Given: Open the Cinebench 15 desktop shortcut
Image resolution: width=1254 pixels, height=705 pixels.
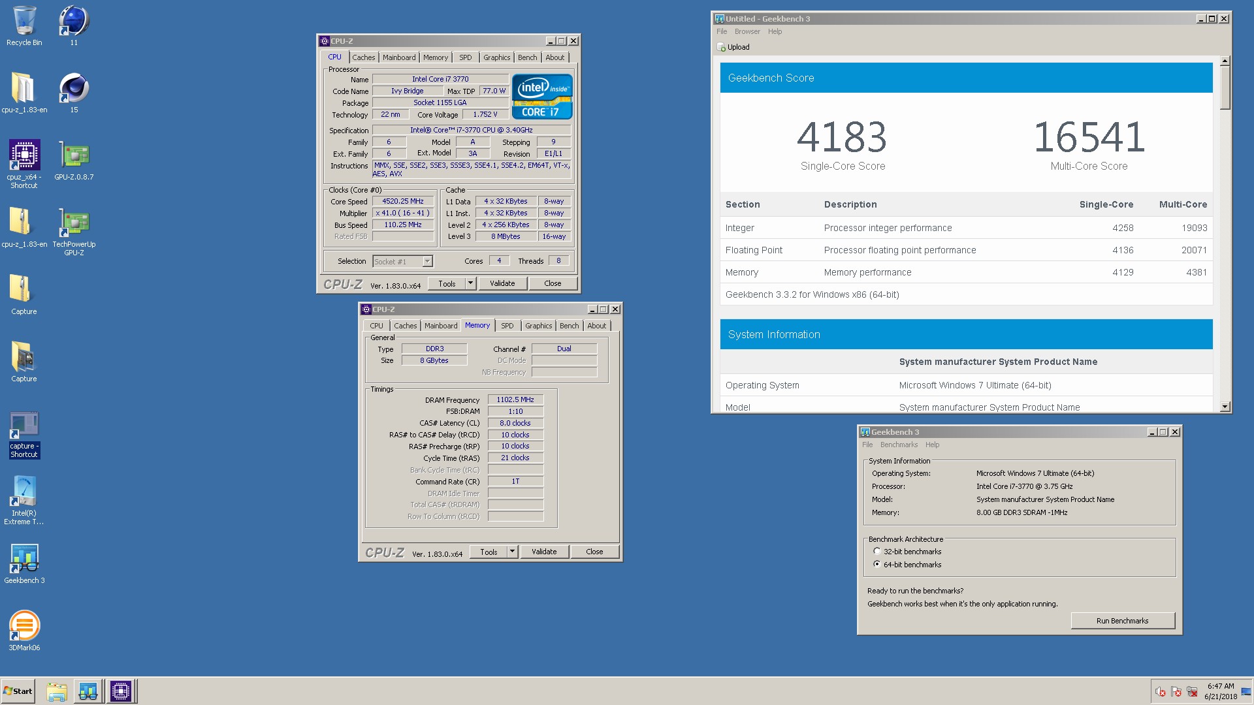Looking at the screenshot, I should pos(74,93).
